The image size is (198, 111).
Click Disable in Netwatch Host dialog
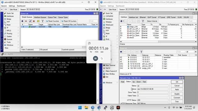point(177,94)
